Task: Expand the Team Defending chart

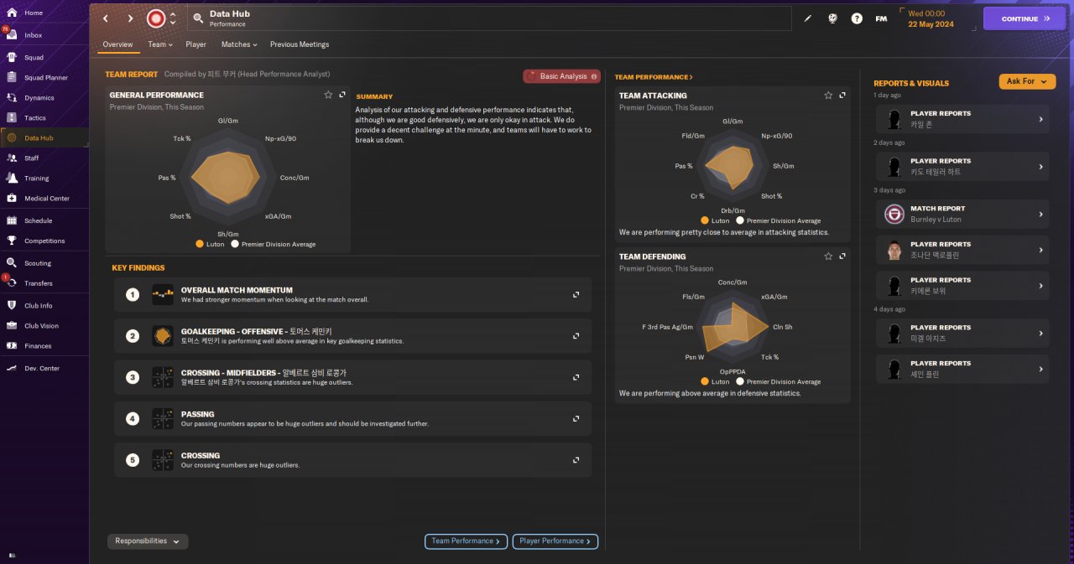Action: pyautogui.click(x=842, y=256)
